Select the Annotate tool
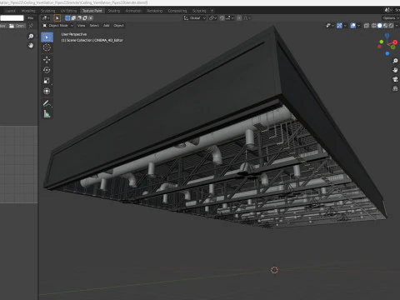The image size is (400, 300). click(x=47, y=103)
